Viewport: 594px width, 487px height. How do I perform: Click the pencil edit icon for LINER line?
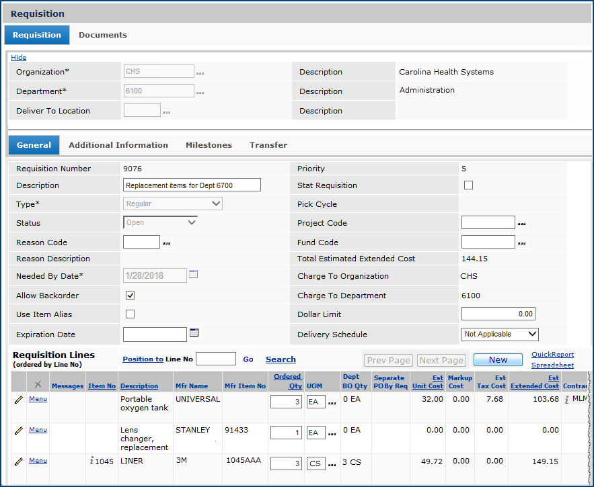[x=18, y=461]
